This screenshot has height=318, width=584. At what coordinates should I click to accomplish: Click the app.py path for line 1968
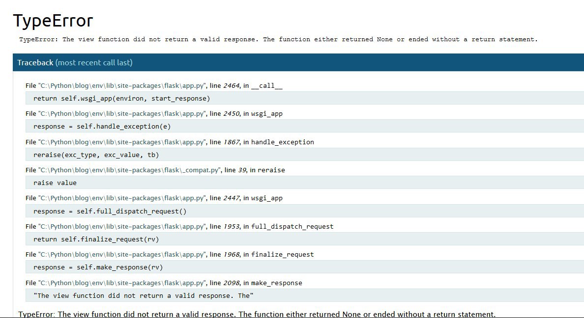point(122,254)
